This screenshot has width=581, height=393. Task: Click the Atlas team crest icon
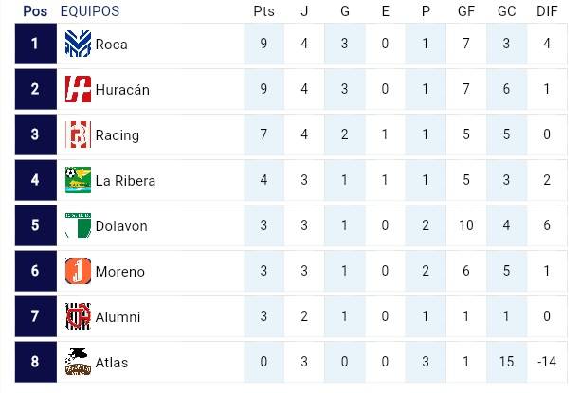click(77, 363)
